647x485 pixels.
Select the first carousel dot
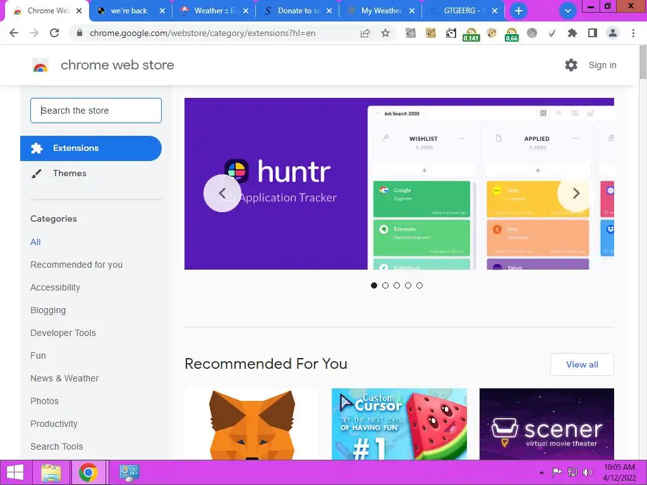point(374,285)
